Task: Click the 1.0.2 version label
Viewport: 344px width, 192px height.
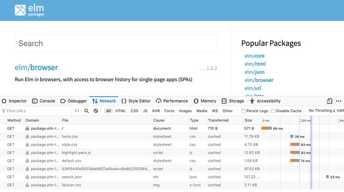Action: point(211,68)
